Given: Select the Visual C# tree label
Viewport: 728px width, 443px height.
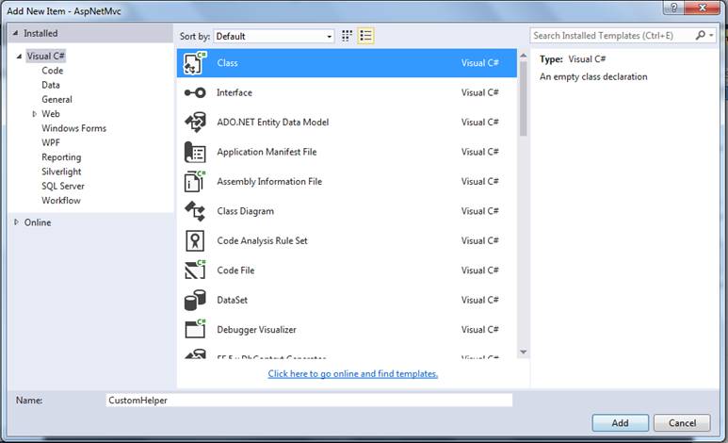Looking at the screenshot, I should pos(45,57).
